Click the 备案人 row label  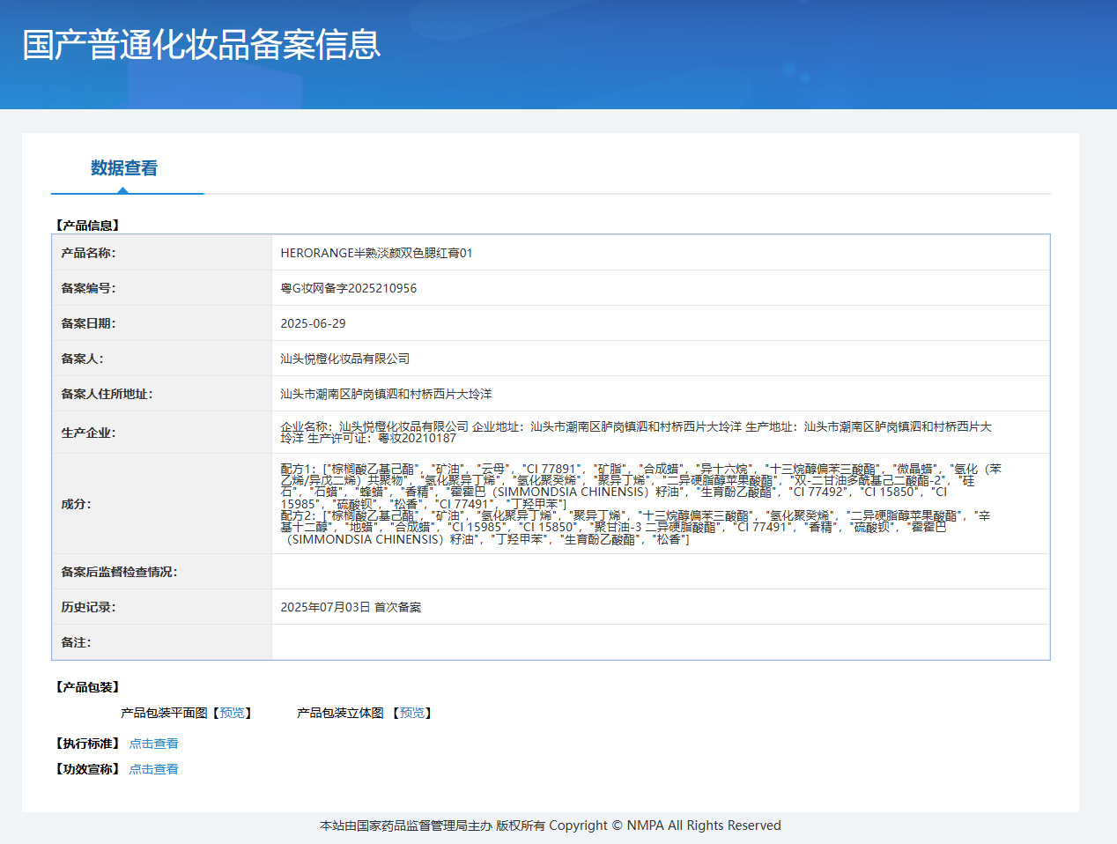pyautogui.click(x=82, y=359)
